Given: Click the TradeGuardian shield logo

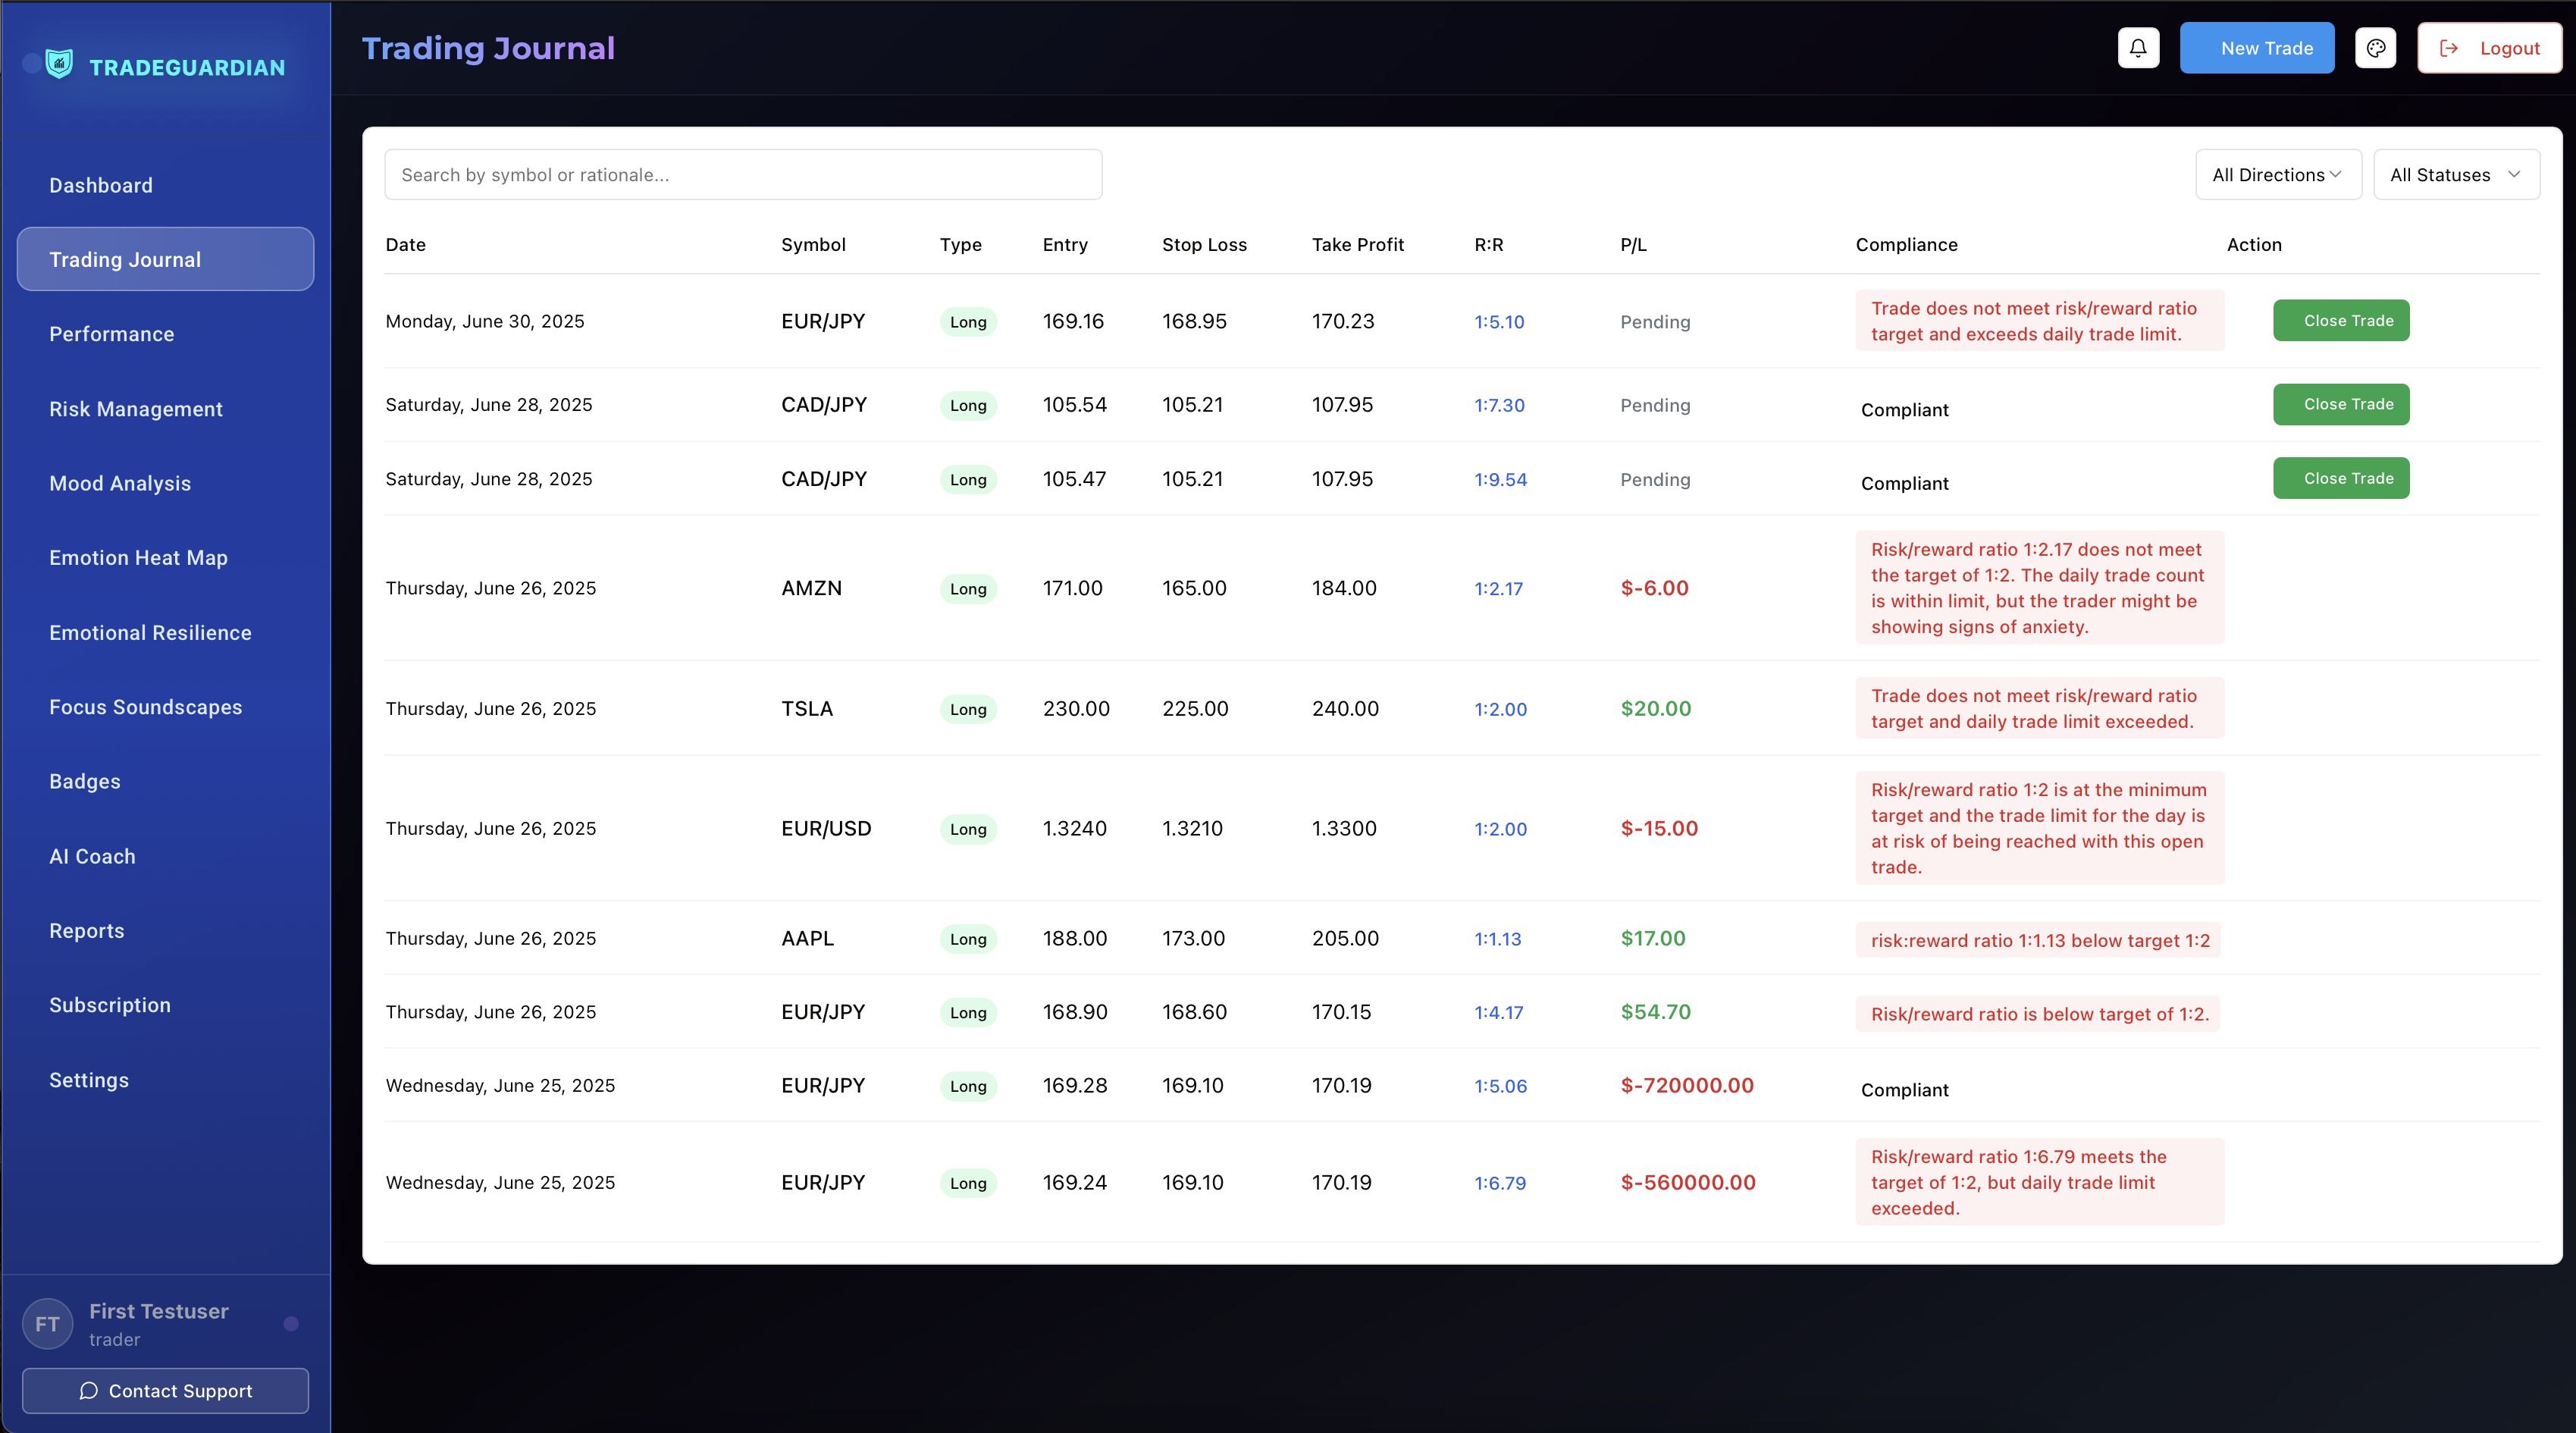Looking at the screenshot, I should point(59,64).
